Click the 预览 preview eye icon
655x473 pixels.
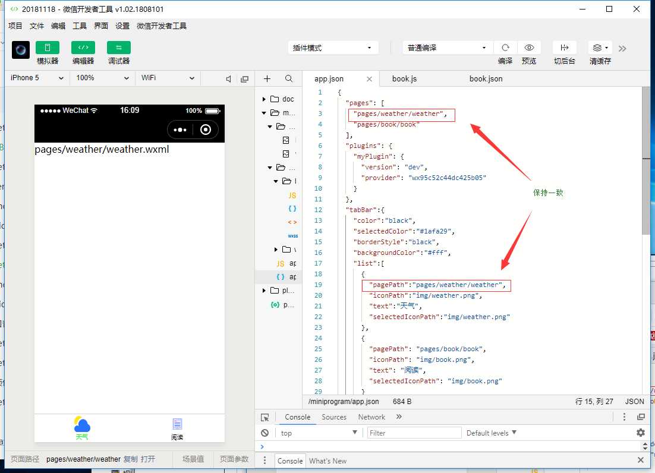click(x=529, y=48)
